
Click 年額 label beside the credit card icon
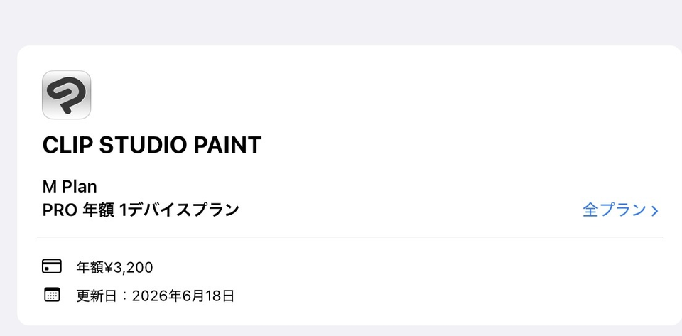pos(90,268)
